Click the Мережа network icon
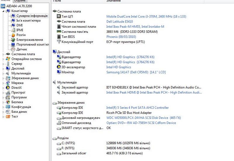The height and width of the screenshot is (161, 234). tap(8, 83)
